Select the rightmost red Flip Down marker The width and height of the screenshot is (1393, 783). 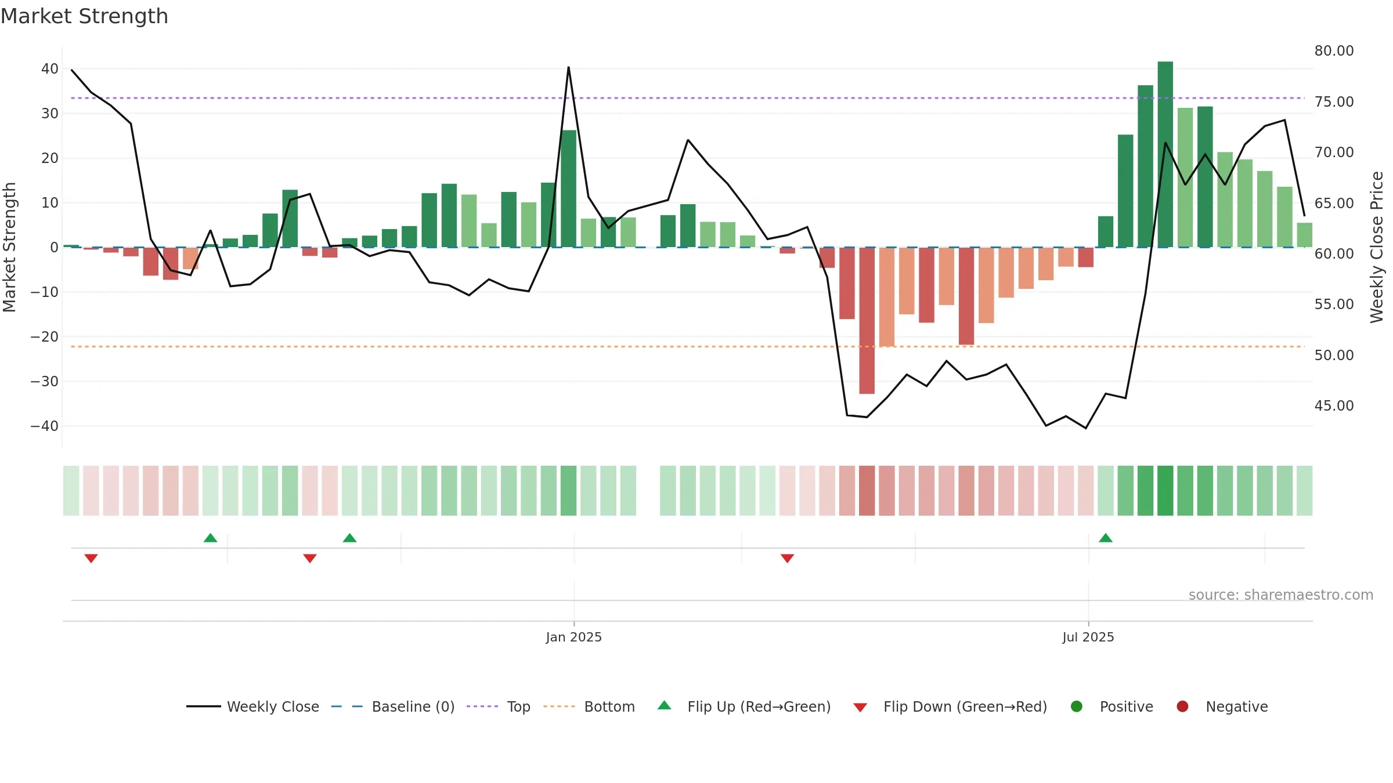[x=788, y=559]
